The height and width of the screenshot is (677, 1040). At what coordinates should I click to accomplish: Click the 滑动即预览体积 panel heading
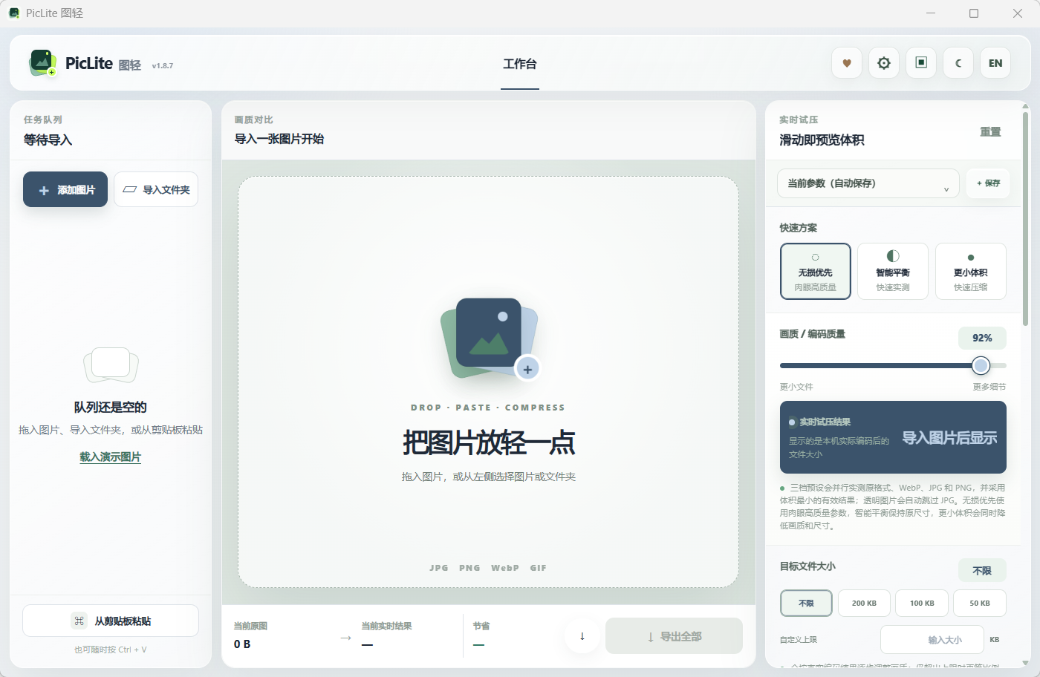click(822, 140)
